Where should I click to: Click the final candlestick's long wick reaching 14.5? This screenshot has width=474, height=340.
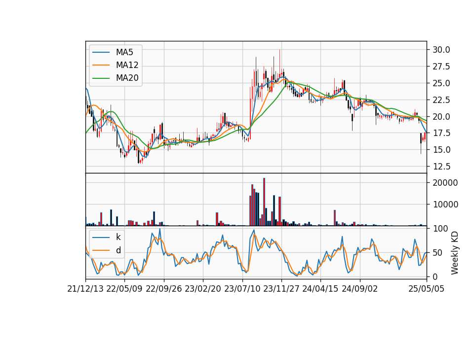pos(421,148)
